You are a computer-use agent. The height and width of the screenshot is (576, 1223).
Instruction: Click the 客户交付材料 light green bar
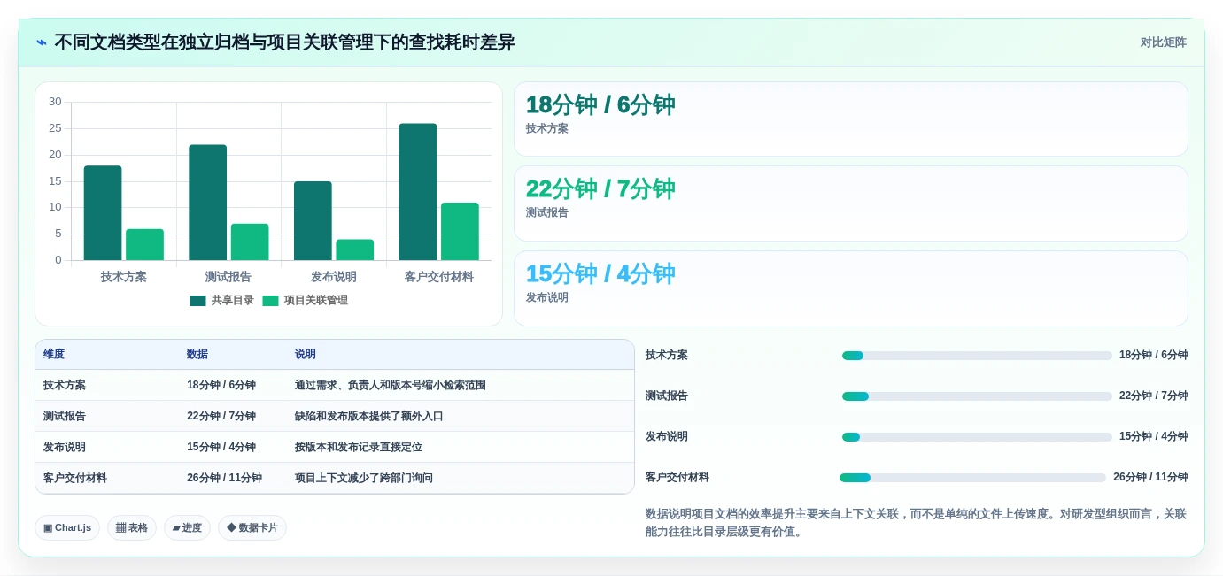(x=460, y=232)
